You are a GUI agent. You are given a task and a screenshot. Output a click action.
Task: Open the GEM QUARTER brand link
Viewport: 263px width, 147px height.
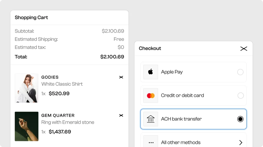pyautogui.click(x=58, y=116)
